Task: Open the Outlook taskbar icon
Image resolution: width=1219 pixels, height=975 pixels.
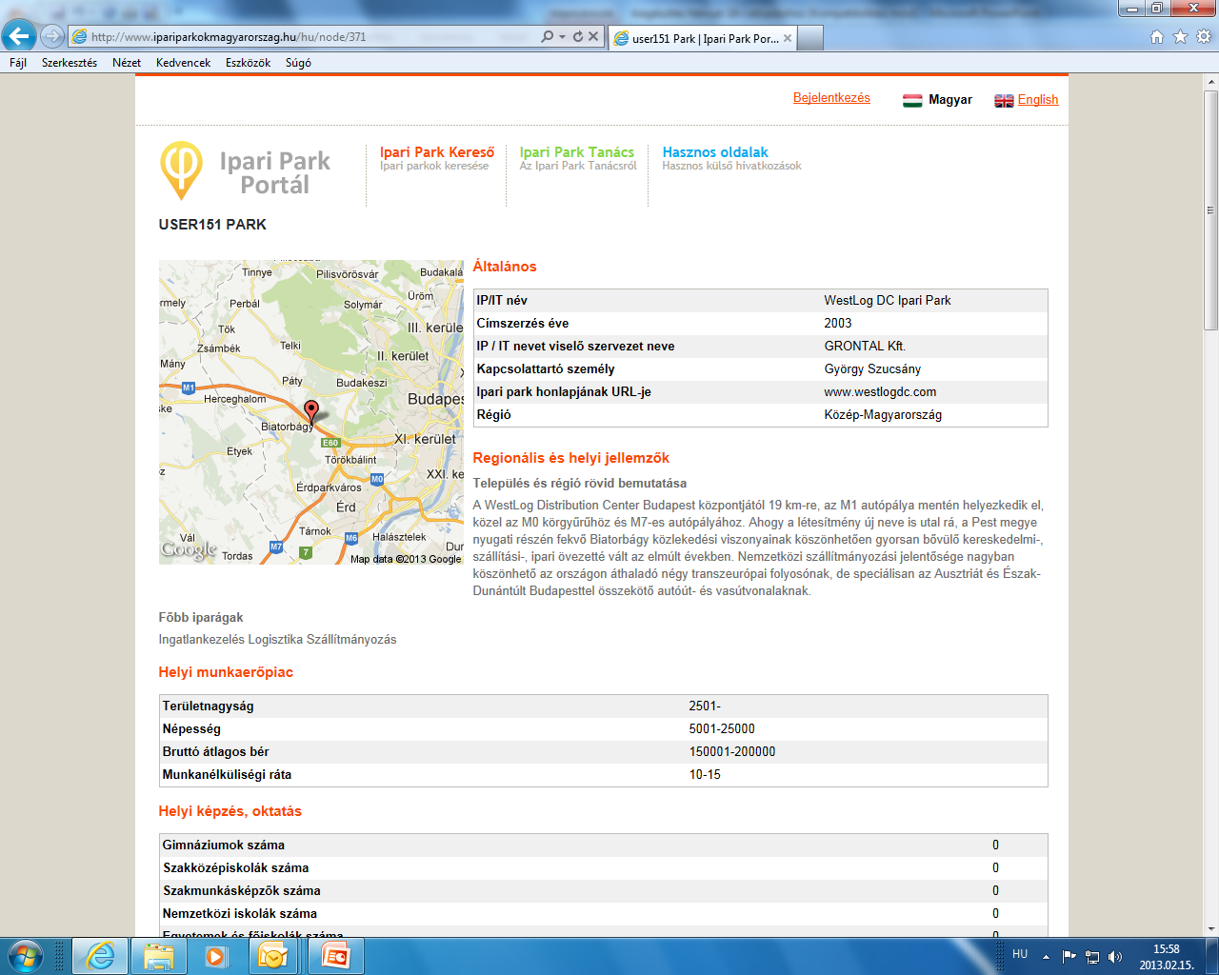Action: [273, 956]
